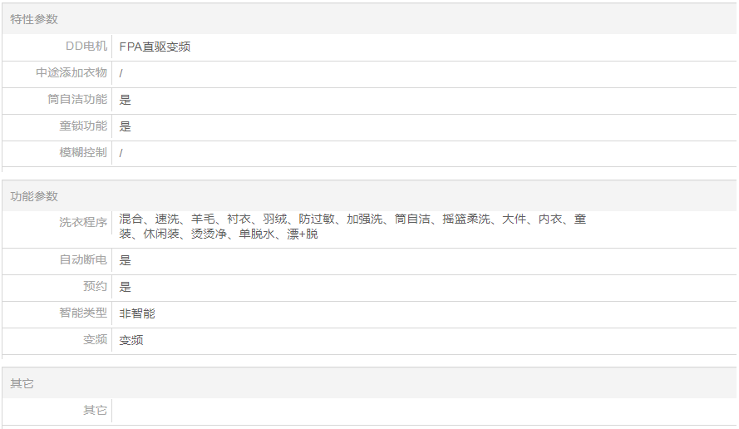This screenshot has width=739, height=429.
Task: Click the washing programs list starting with 混合
Action: (352, 226)
